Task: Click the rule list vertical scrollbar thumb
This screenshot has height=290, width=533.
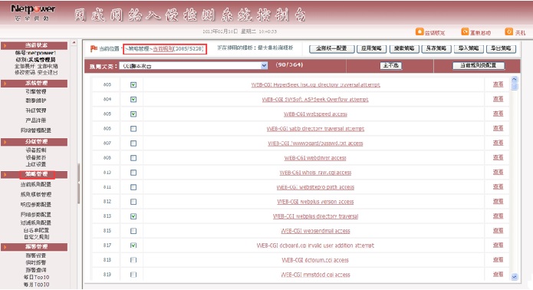Action: [x=515, y=87]
